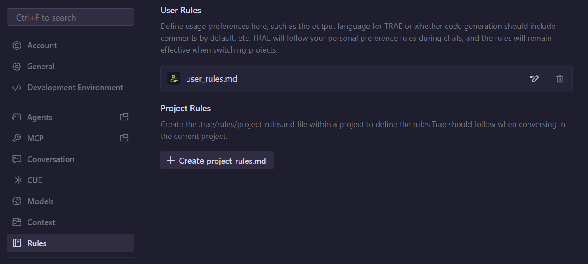Select the CUE icon in the sidebar
The height and width of the screenshot is (264, 588).
pyautogui.click(x=16, y=180)
